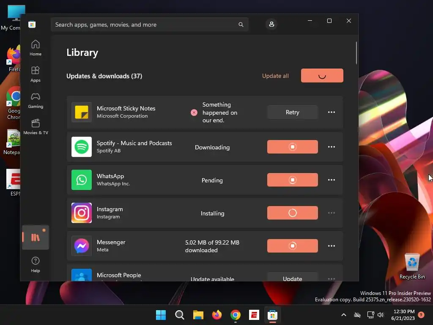Open Google Chrome from the taskbar
433x325 pixels.
click(x=235, y=315)
